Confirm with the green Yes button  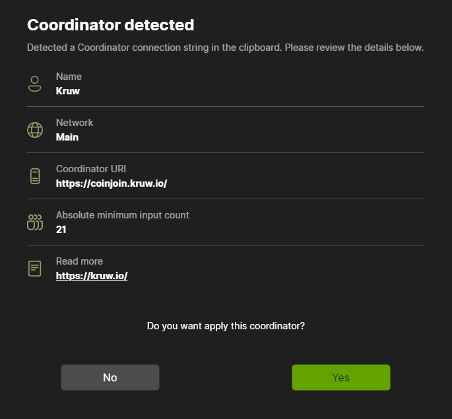pyautogui.click(x=341, y=377)
